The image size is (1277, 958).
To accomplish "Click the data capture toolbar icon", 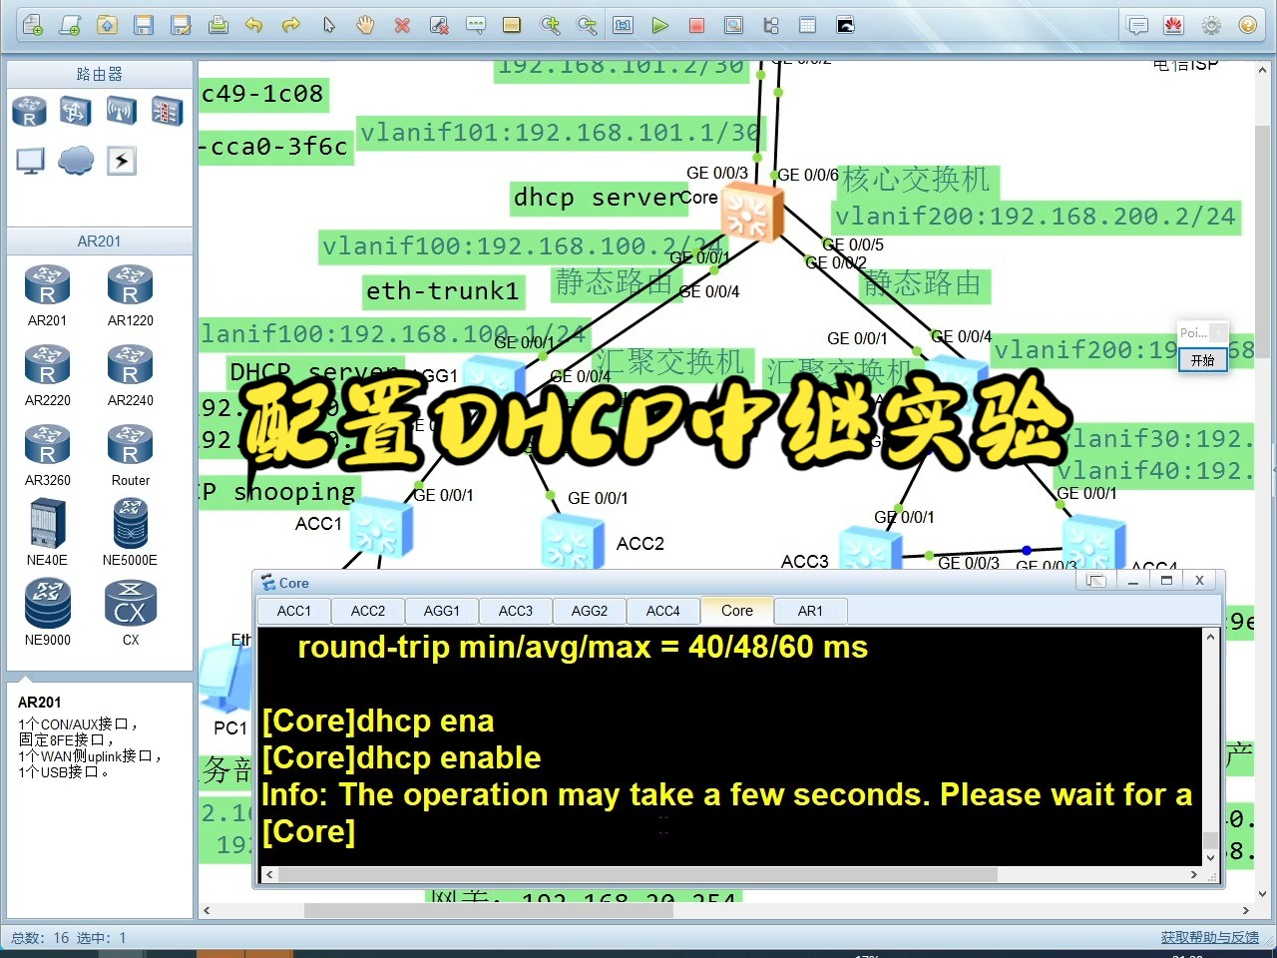I will tap(733, 25).
